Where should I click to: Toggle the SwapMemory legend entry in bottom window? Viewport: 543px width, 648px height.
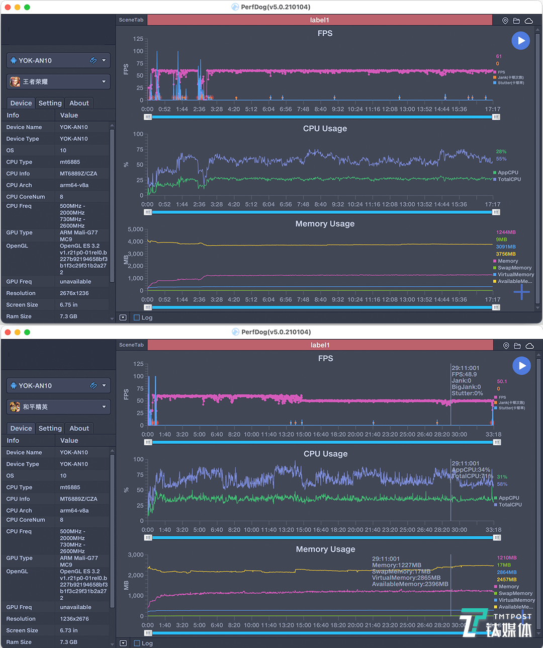click(x=513, y=593)
